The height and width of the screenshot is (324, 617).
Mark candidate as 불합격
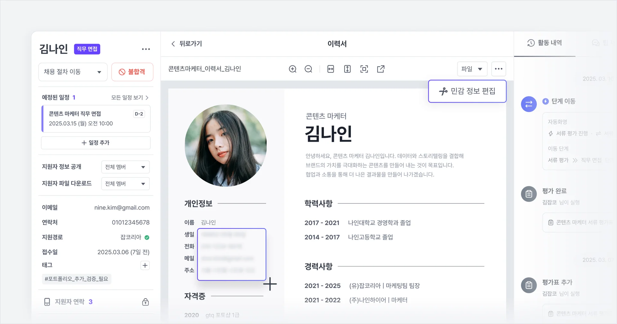point(132,72)
